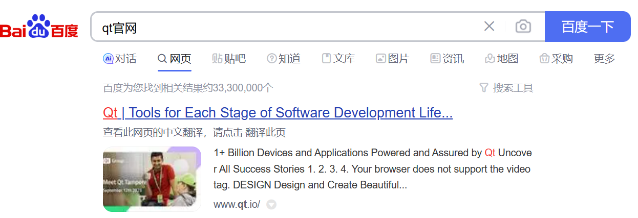This screenshot has height=218, width=638.
Task: Open the 地图 tab
Action: tap(502, 59)
